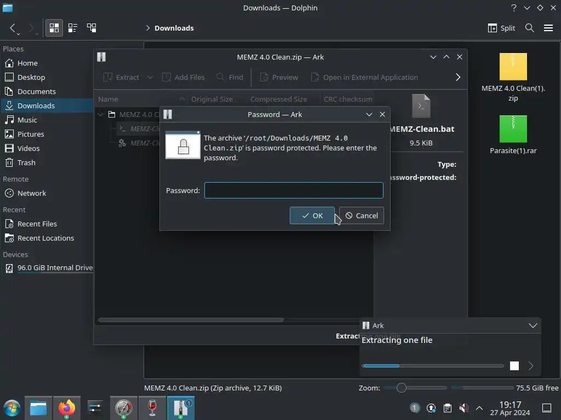The image size is (561, 420).
Task: Open System Settings taskbar icon
Action: 95,408
